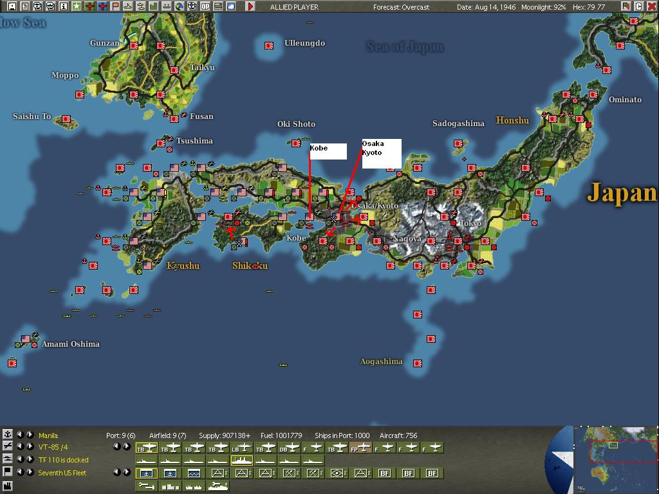Select the FP floatplane air unit
Image resolution: width=659 pixels, height=494 pixels.
361,448
